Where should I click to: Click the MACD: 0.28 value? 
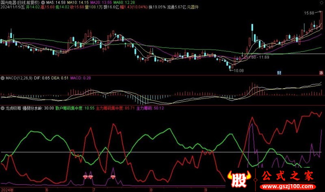[x=80, y=78]
